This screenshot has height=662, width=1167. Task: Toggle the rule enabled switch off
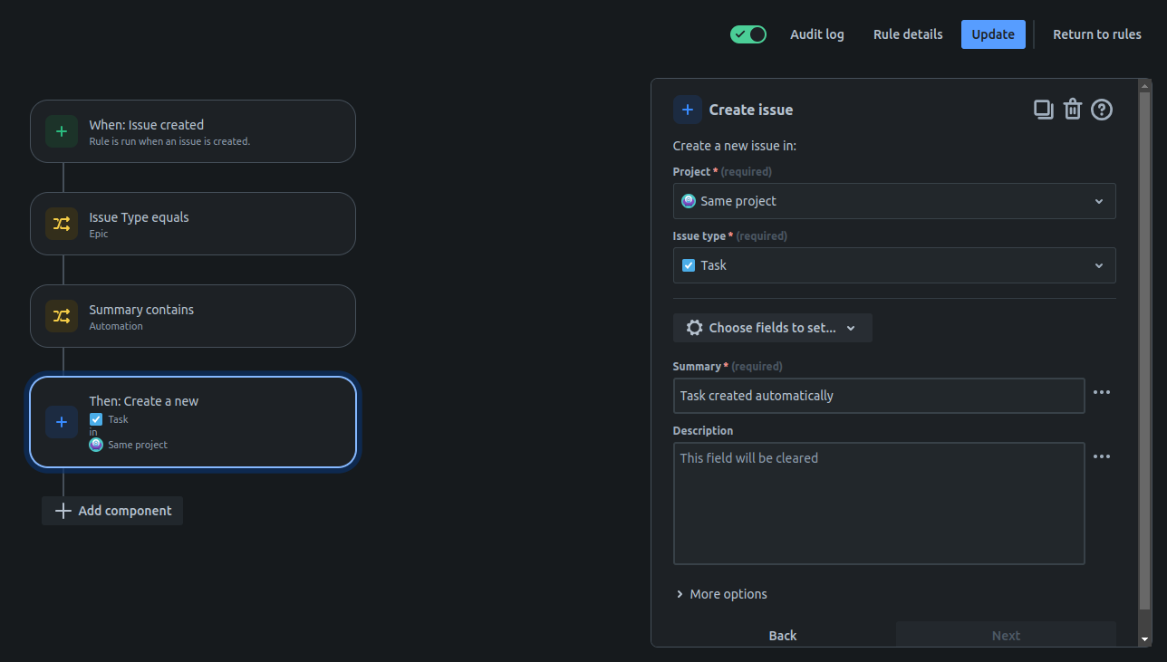(x=748, y=34)
